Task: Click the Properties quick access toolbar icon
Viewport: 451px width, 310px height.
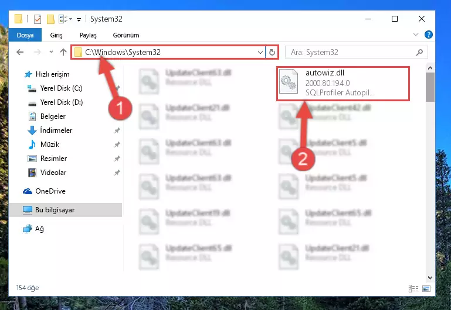Action: pos(38,19)
